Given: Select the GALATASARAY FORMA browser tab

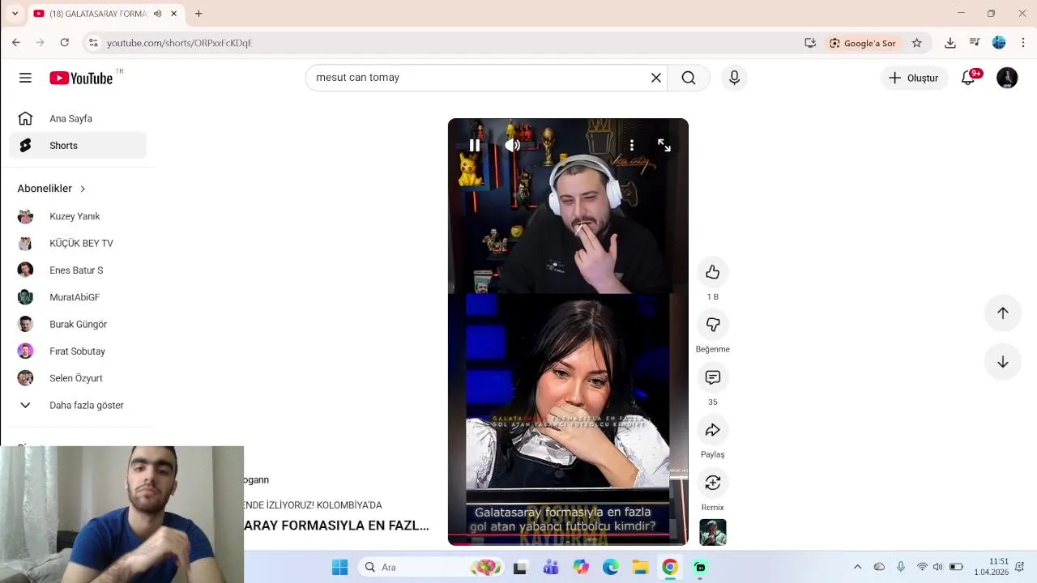Looking at the screenshot, I should point(105,14).
